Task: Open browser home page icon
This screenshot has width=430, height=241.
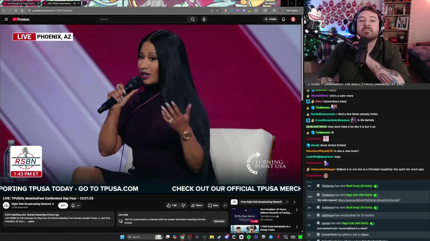Action: [x=22, y=10]
